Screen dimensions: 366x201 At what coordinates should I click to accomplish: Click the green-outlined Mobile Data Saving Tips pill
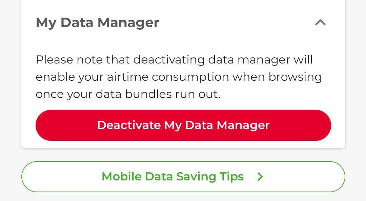[x=183, y=177]
